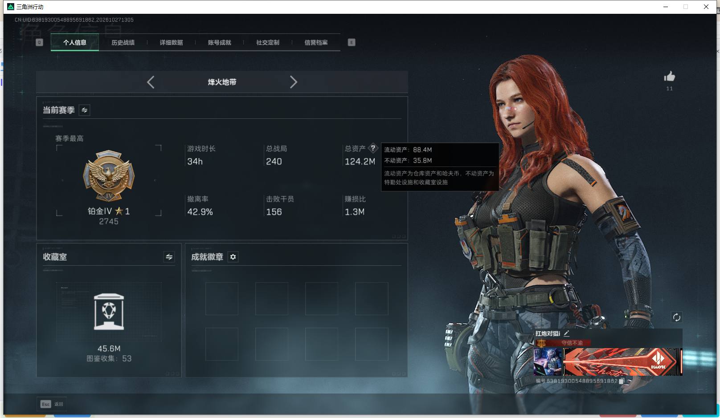Toggle the 当前赛季 season swap icon
The height and width of the screenshot is (418, 720).
coord(84,110)
